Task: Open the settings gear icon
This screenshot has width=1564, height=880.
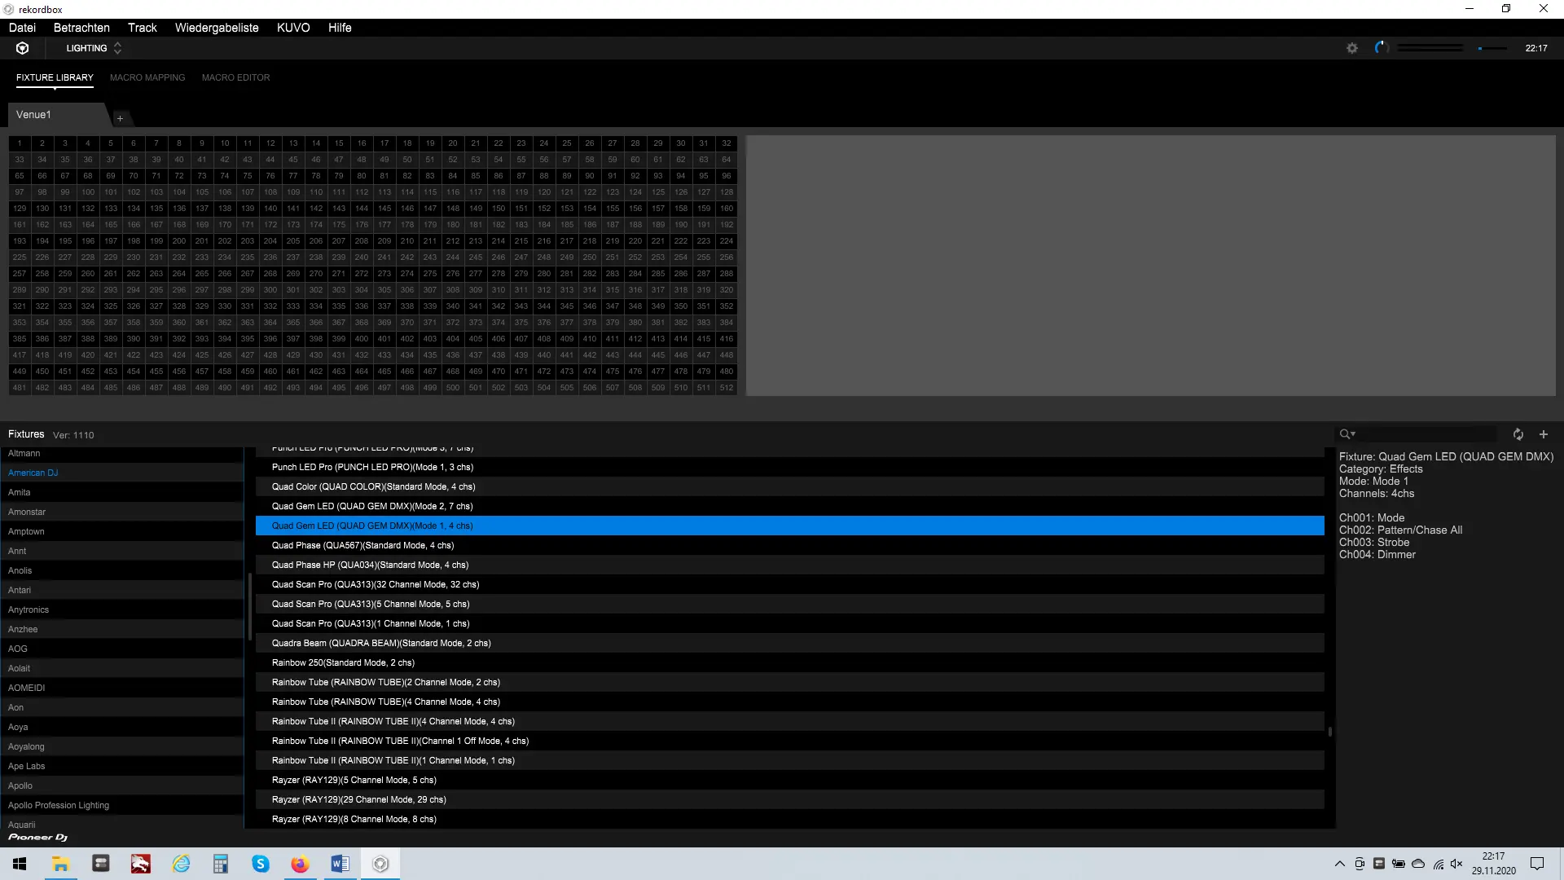Action: click(1352, 48)
